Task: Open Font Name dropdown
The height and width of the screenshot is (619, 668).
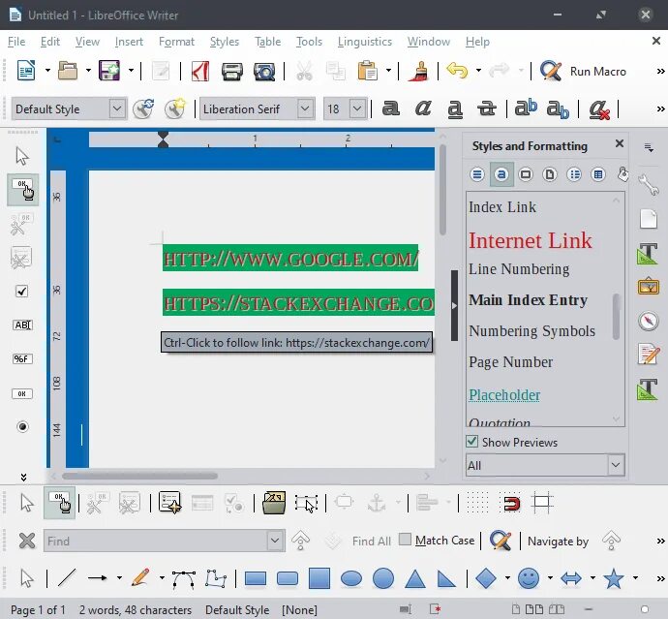Action: [306, 108]
